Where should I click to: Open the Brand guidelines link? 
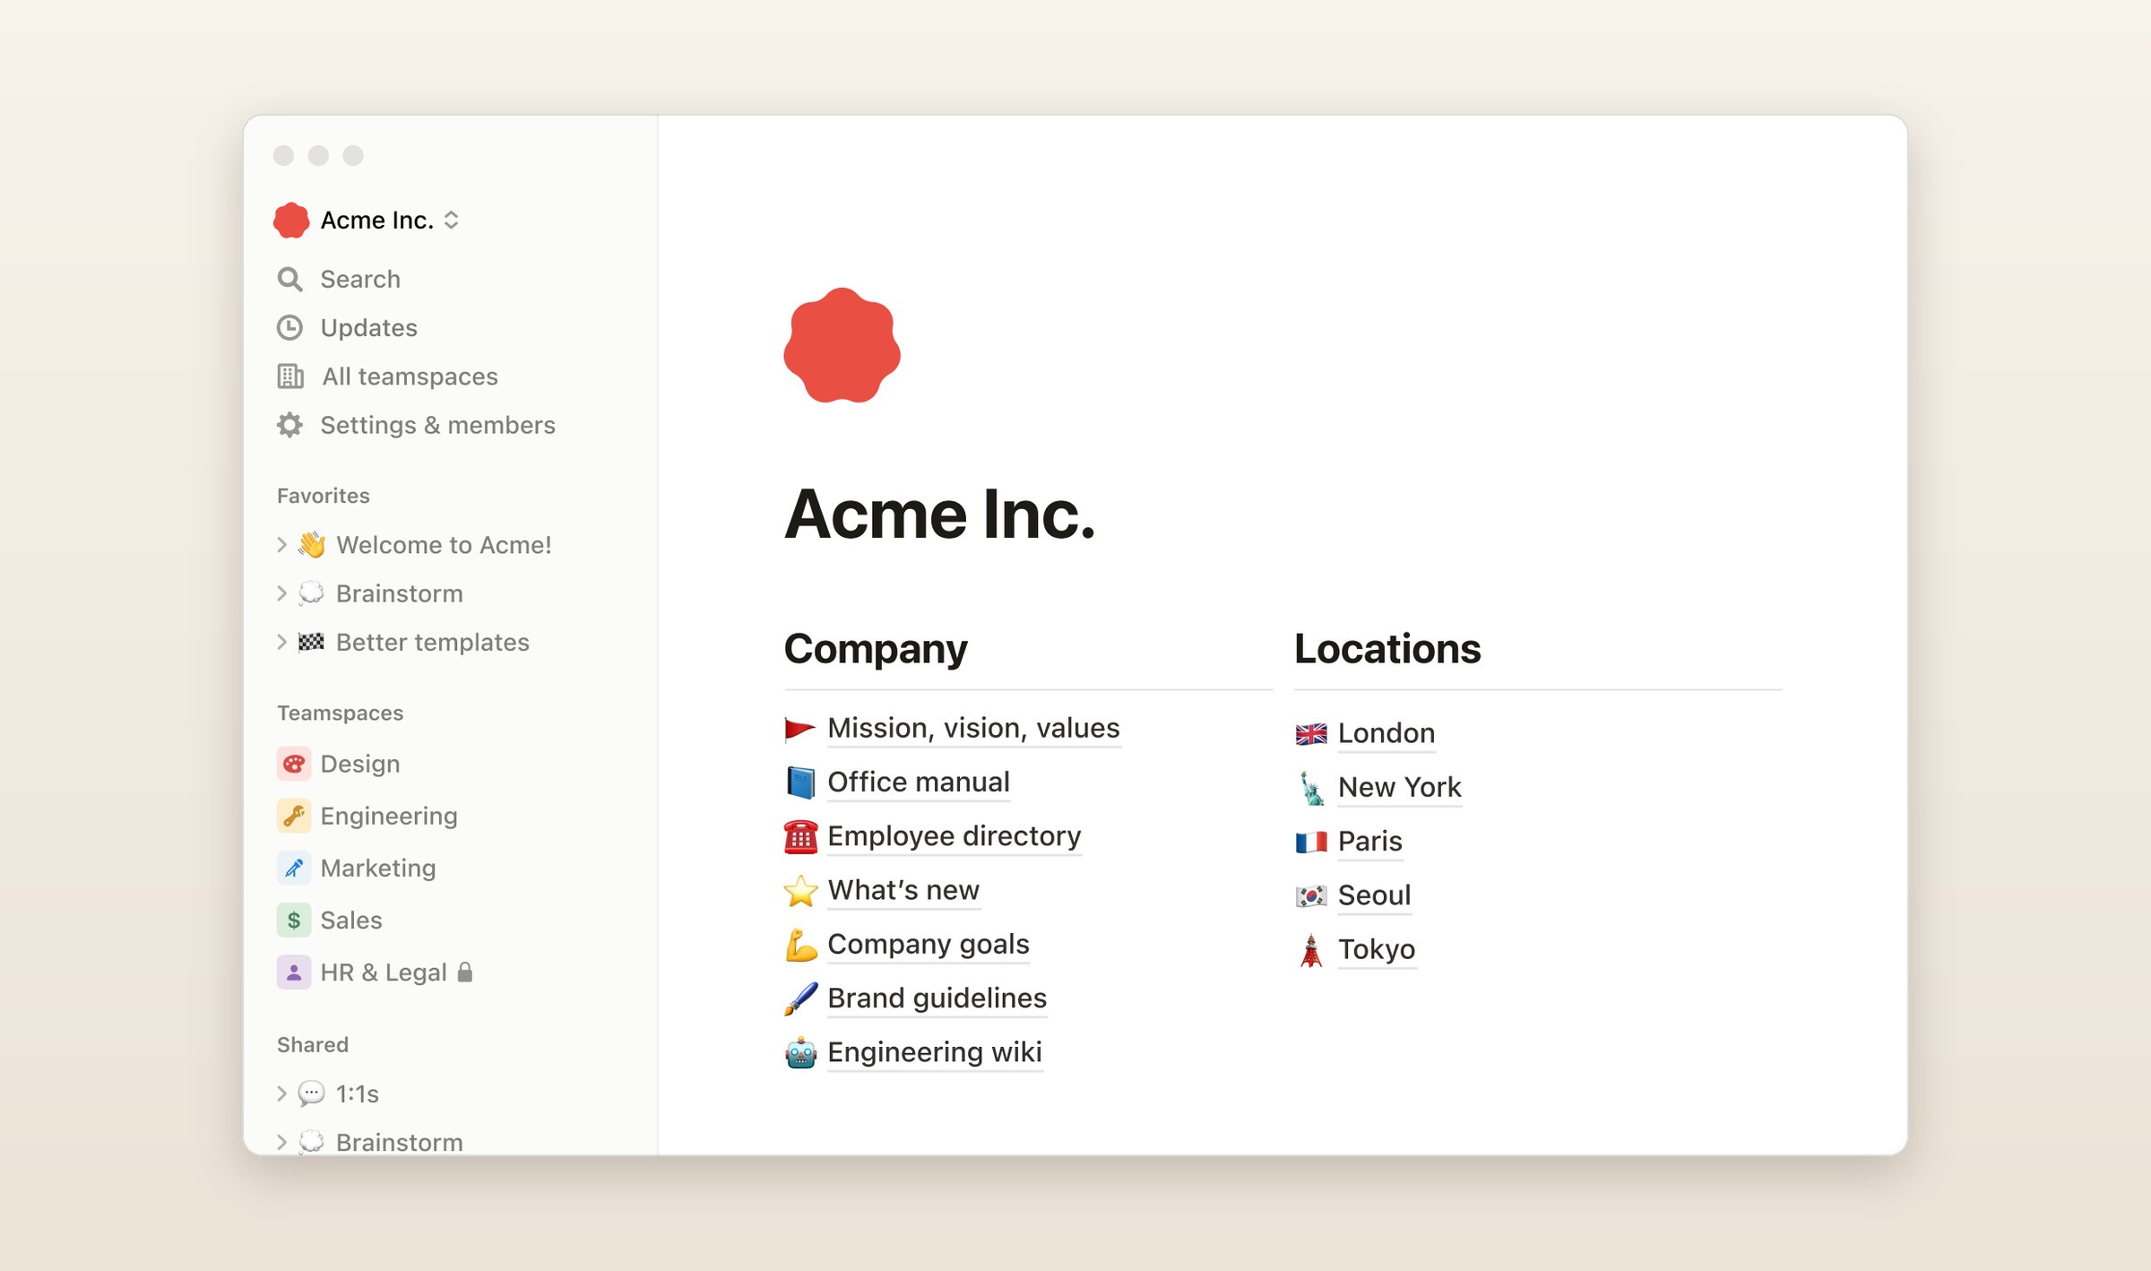pos(937,998)
